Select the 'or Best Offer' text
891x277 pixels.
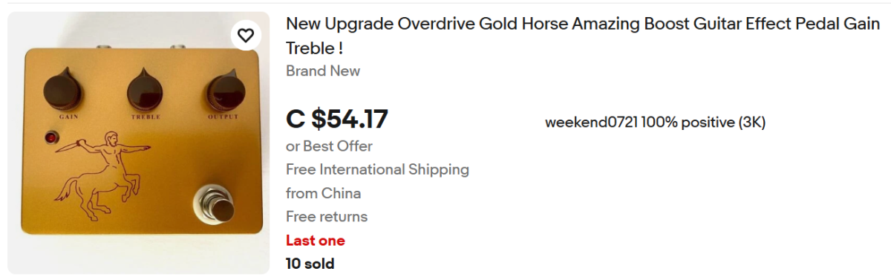tap(329, 146)
